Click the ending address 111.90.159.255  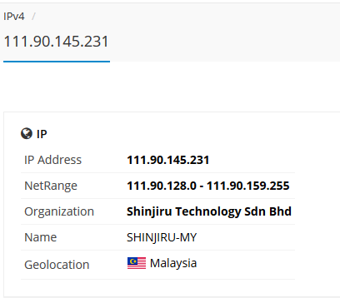pyautogui.click(x=248, y=186)
